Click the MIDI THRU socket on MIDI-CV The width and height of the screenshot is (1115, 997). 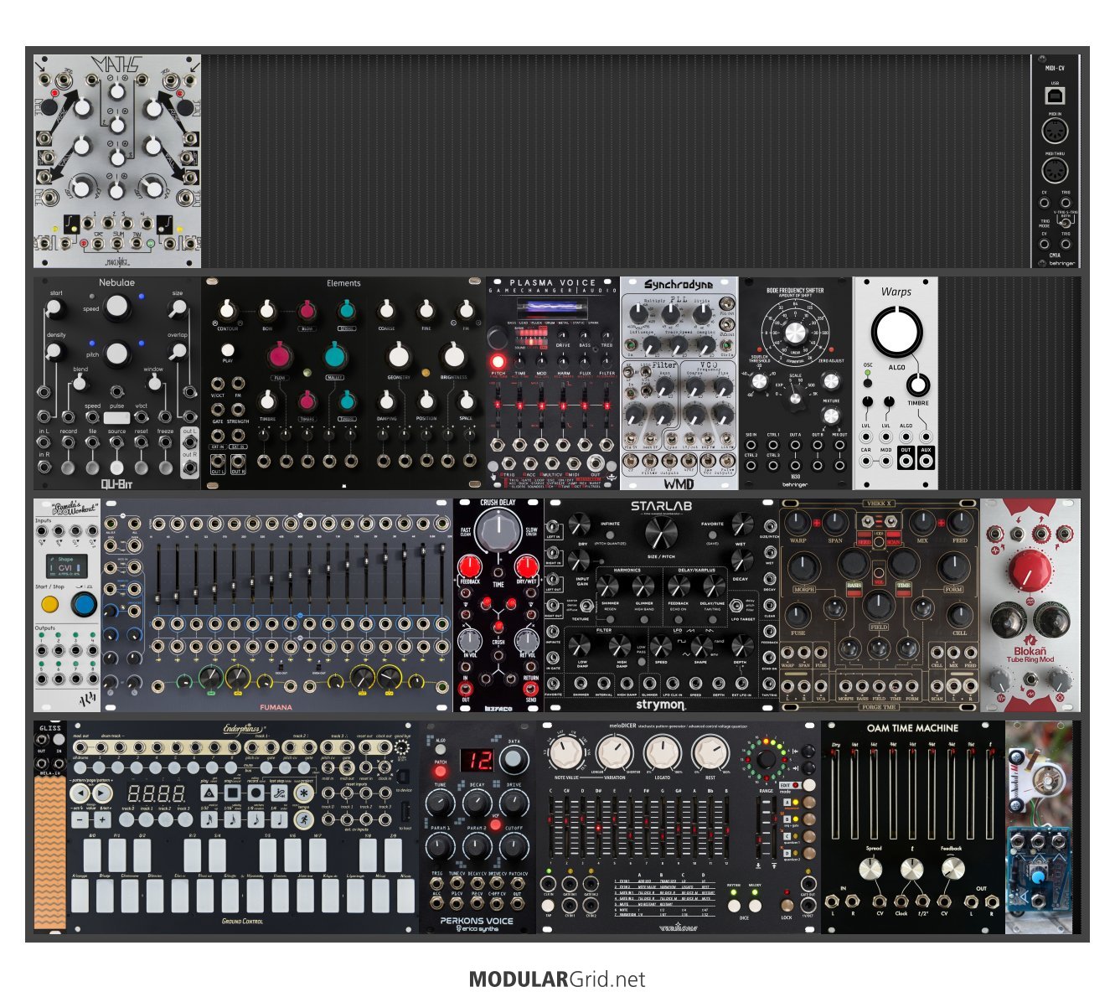[1055, 171]
